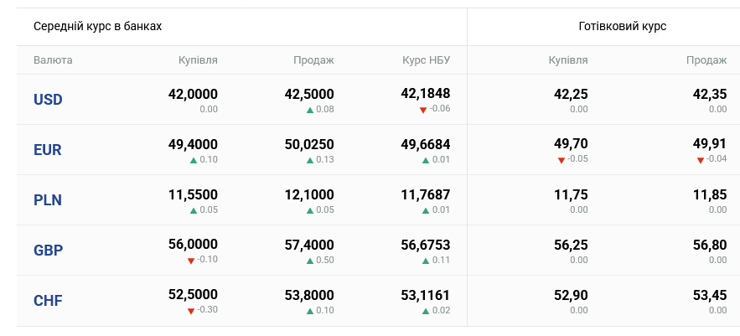Viewport: 740px width, 336px height.
Task: Click the 'Валюта' column header
Action: tap(53, 60)
